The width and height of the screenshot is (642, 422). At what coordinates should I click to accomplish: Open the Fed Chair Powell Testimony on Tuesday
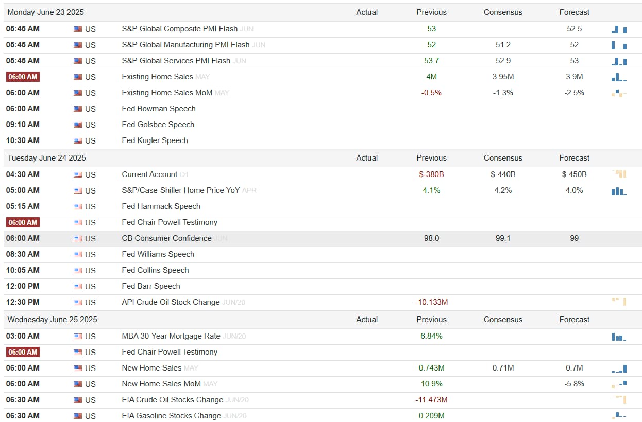click(x=170, y=222)
